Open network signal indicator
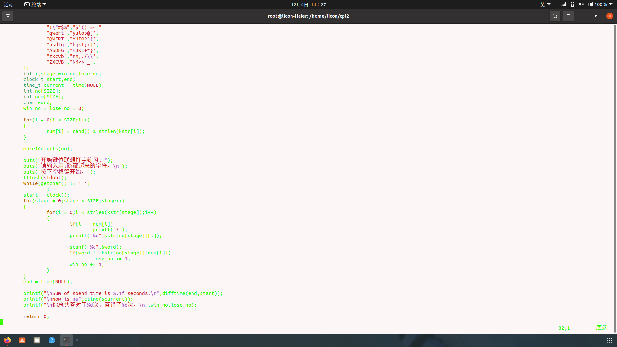This screenshot has height=347, width=617. click(563, 4)
